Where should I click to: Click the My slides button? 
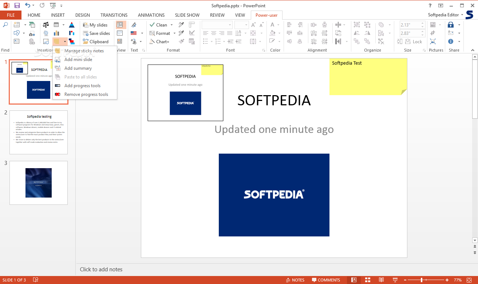tap(95, 25)
